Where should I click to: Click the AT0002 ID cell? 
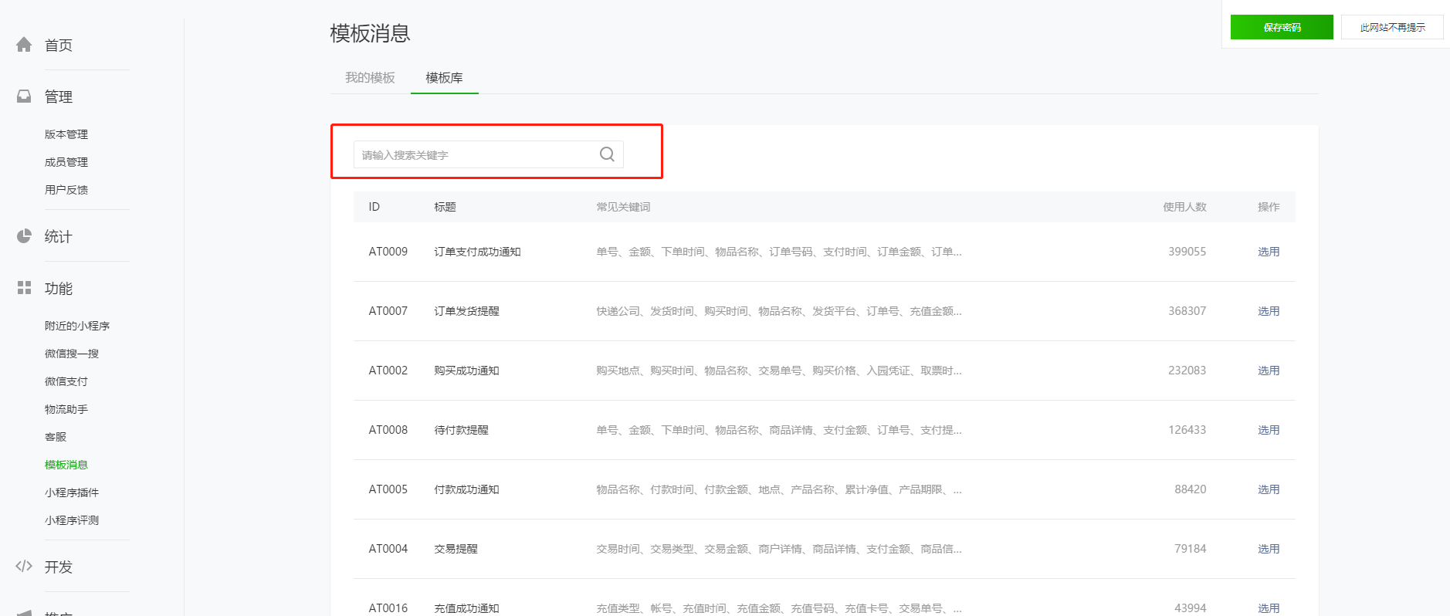[x=388, y=371]
